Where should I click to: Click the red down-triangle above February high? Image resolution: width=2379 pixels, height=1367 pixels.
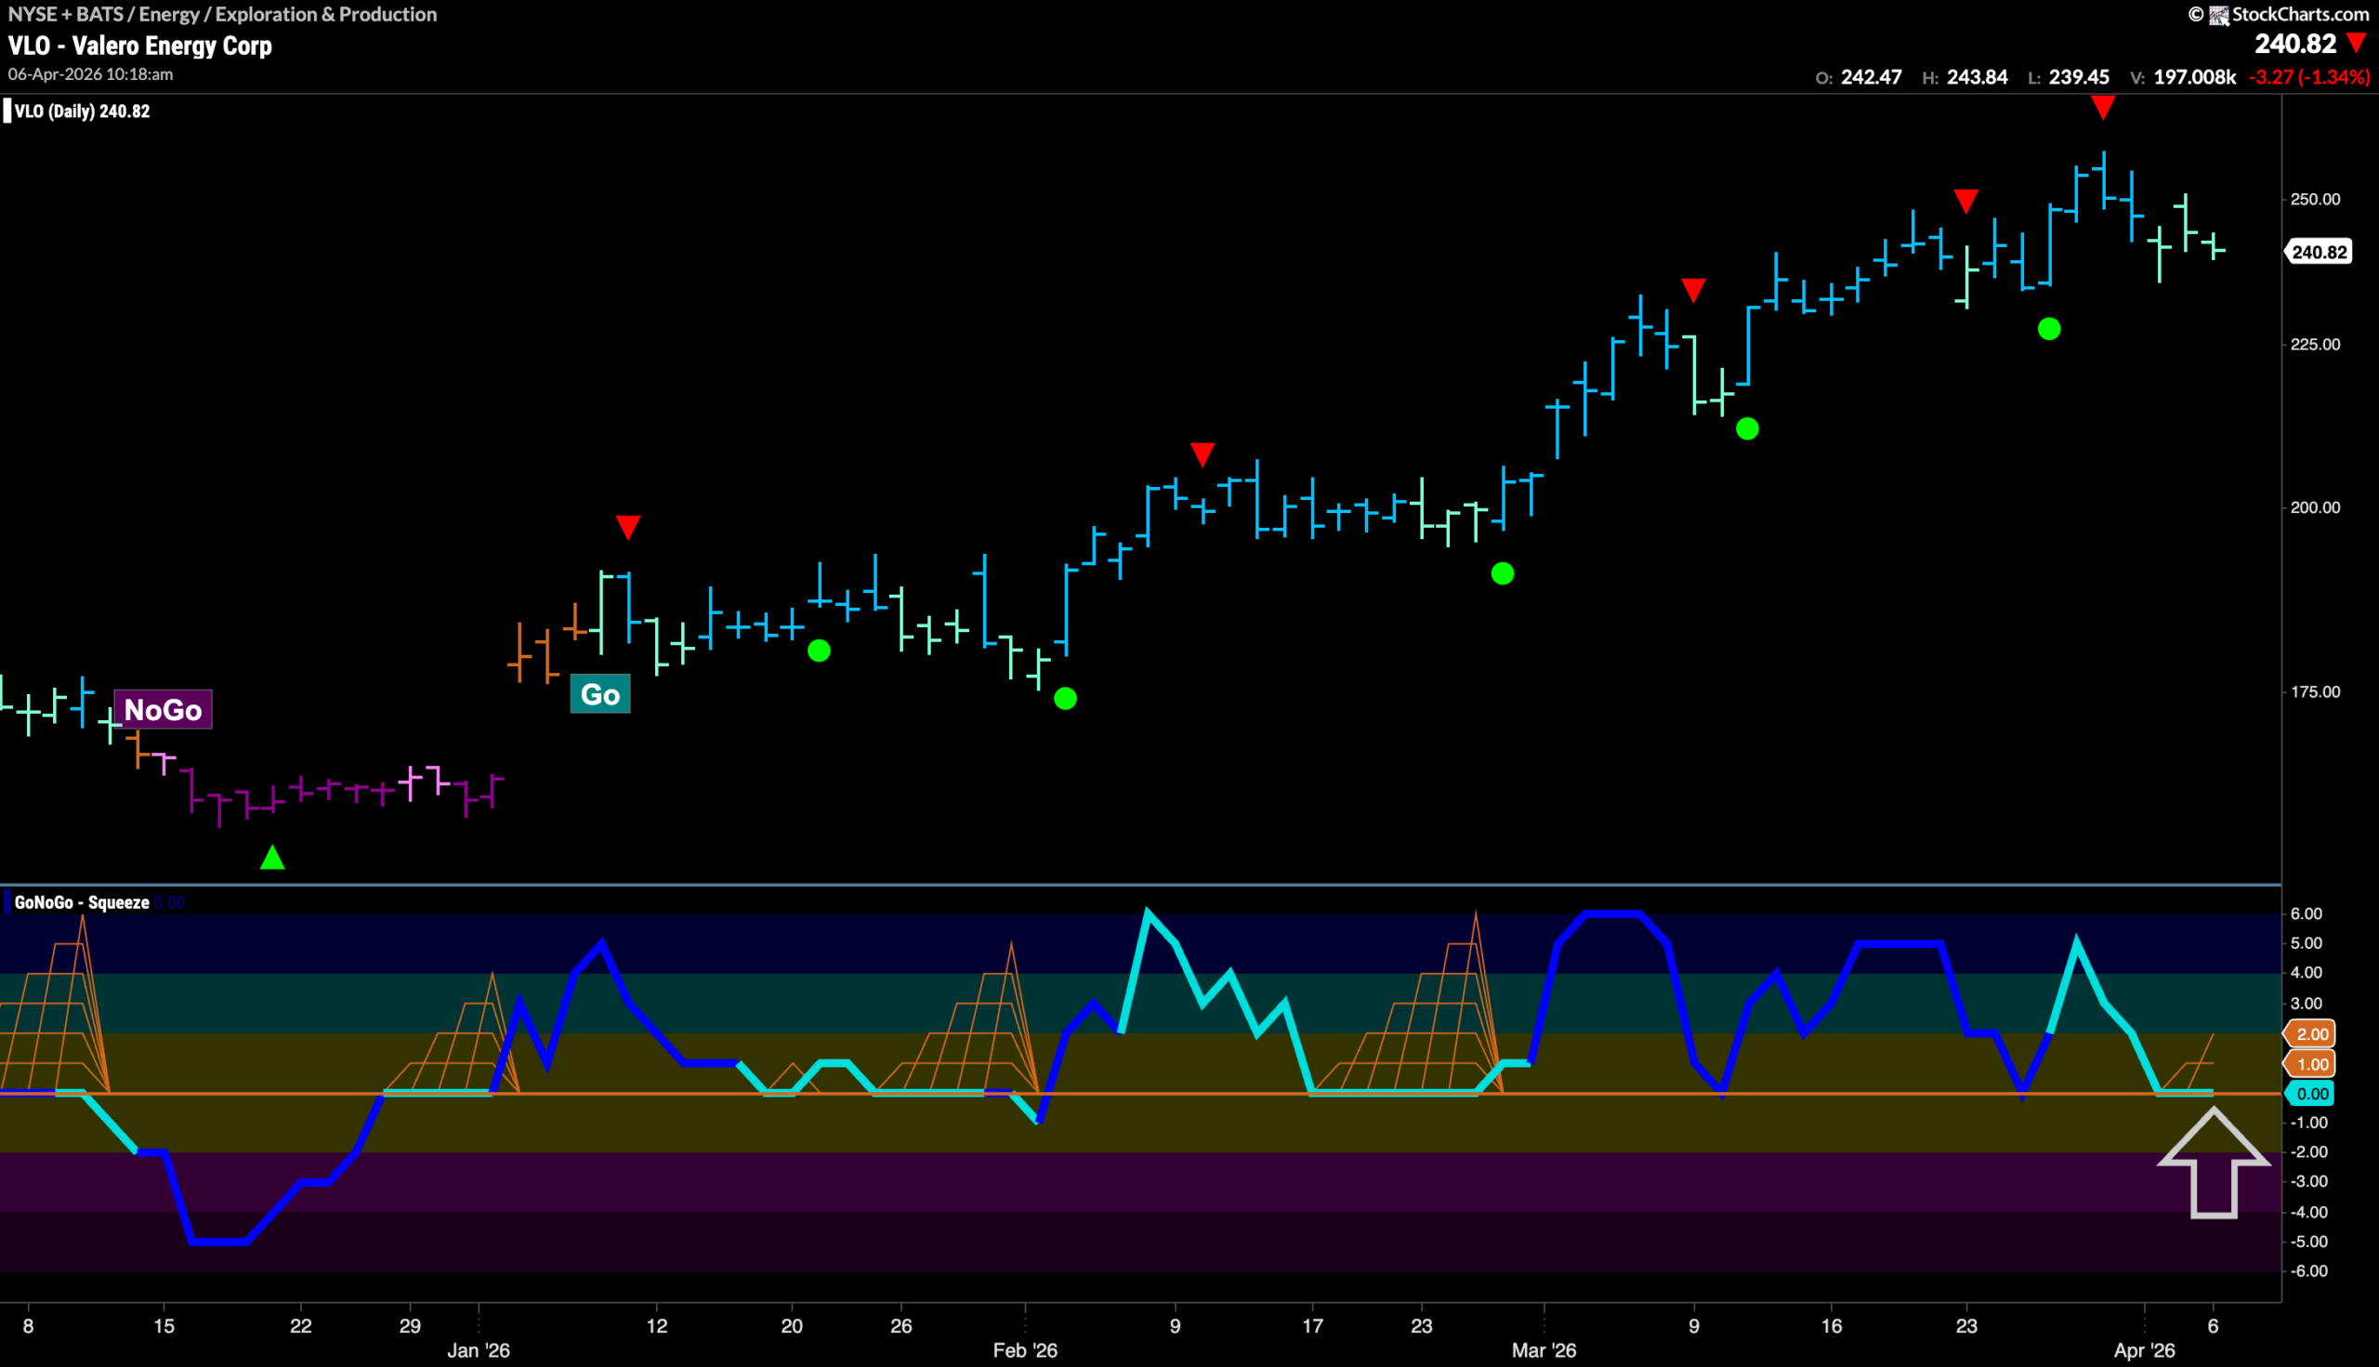click(x=1203, y=454)
